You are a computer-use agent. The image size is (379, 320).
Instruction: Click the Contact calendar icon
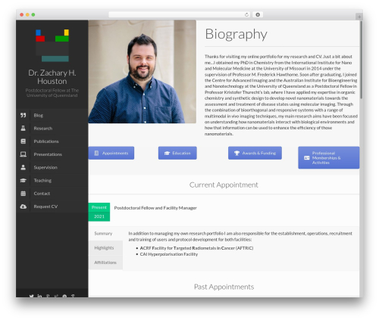pos(23,194)
